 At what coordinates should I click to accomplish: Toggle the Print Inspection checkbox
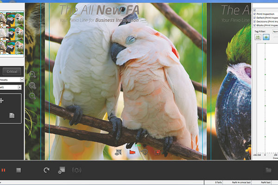coord(254,14)
